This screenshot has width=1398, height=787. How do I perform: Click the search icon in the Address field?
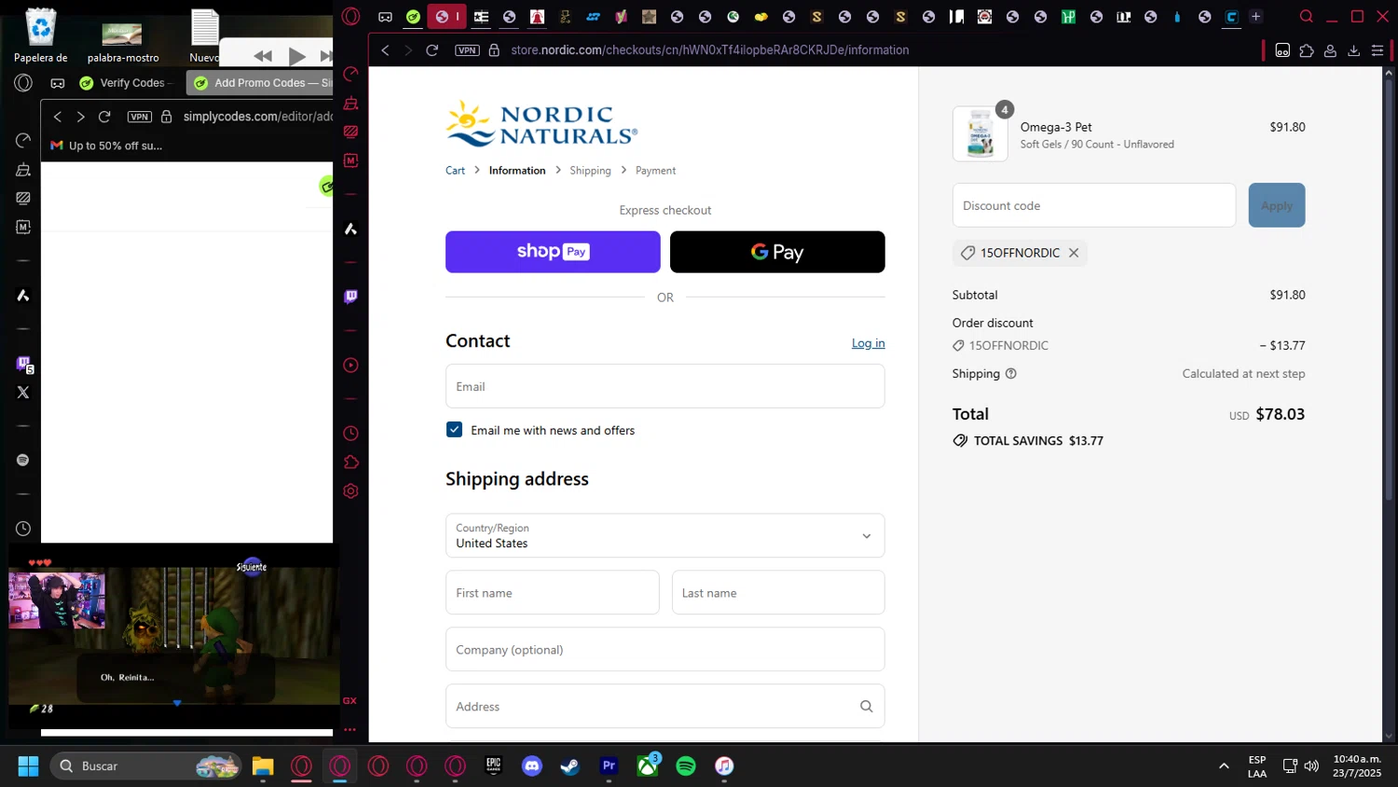pos(866,707)
